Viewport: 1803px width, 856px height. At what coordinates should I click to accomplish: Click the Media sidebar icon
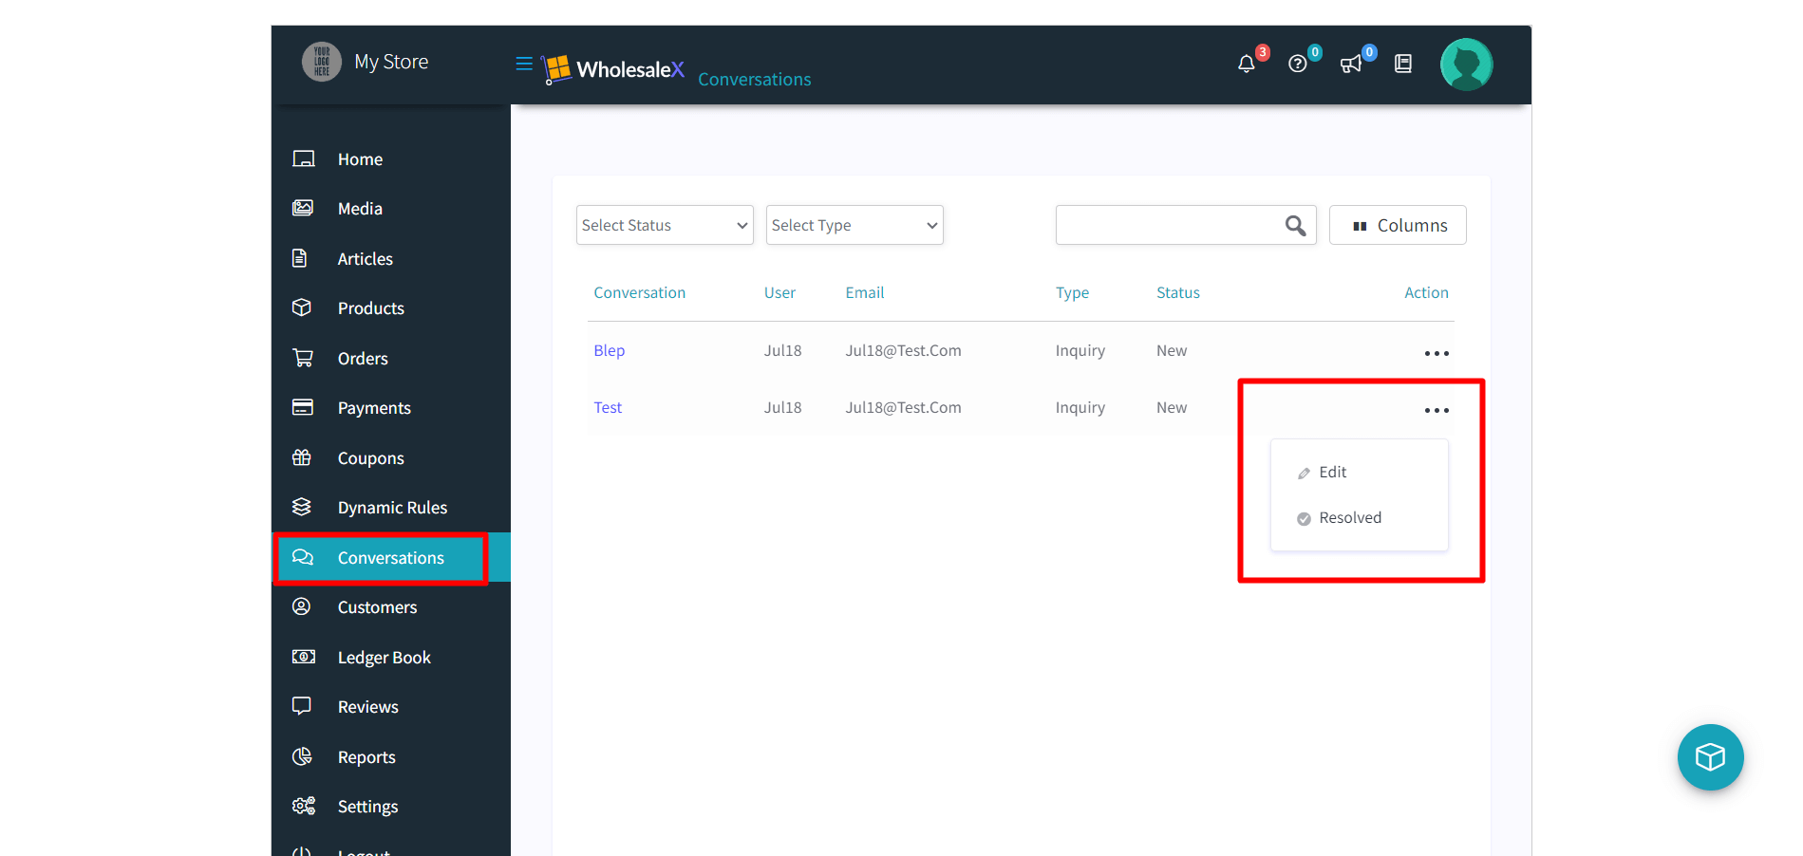tap(303, 208)
